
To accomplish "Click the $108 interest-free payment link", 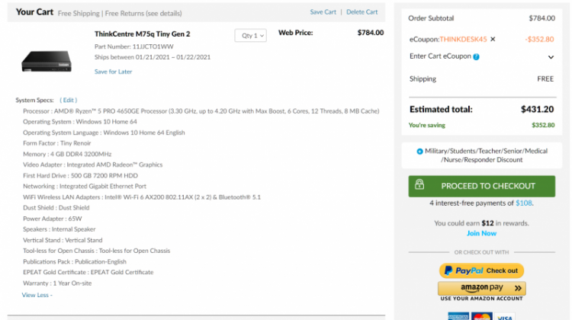I will 523,203.
